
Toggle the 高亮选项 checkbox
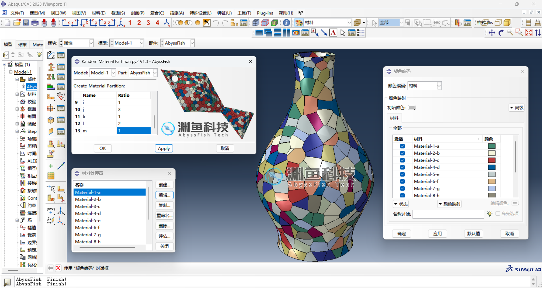[498, 213]
